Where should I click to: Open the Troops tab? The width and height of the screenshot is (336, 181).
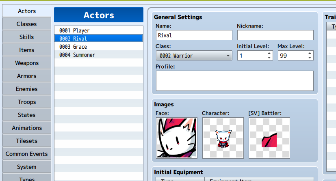point(27,102)
